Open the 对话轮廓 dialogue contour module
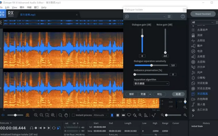Image resolution: width=218 pixels, height=136 pixels. (x=200, y=83)
